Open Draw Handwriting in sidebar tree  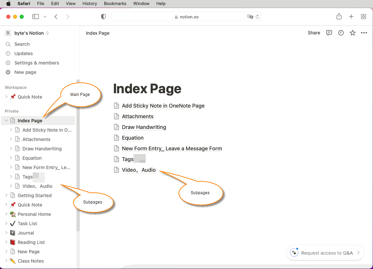click(42, 149)
